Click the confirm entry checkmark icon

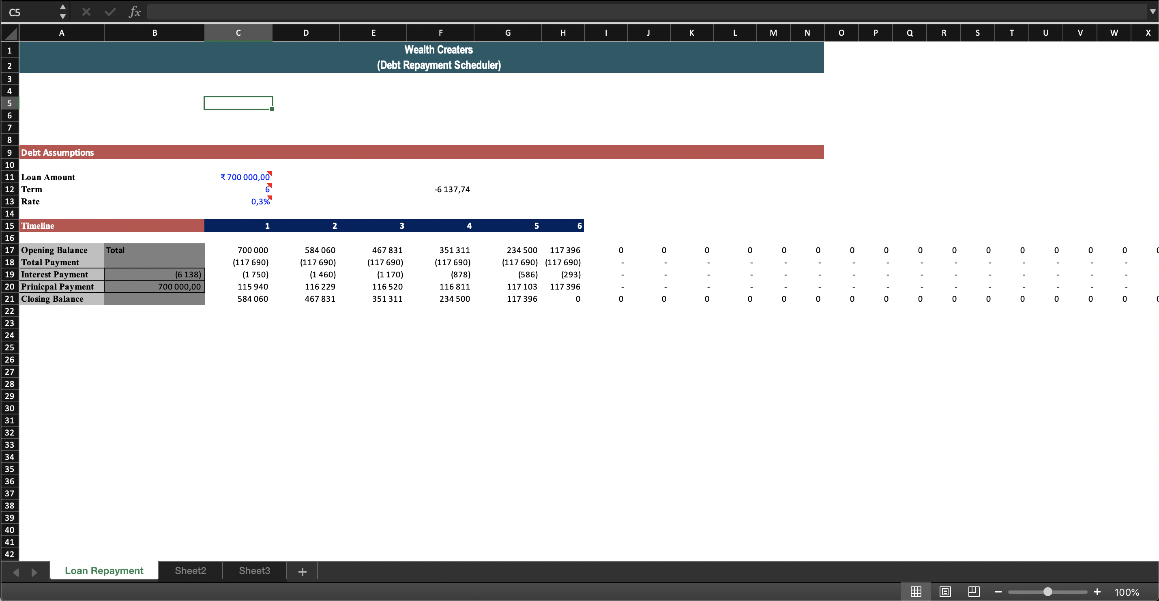coord(110,12)
